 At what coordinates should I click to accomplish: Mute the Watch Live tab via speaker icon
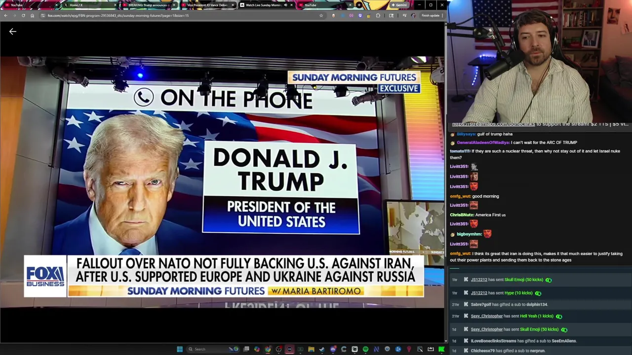point(285,5)
